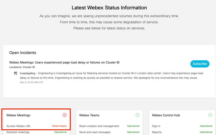Select the Webex Control Hub card title
Viewport: 216px width, 135px height.
(166, 115)
